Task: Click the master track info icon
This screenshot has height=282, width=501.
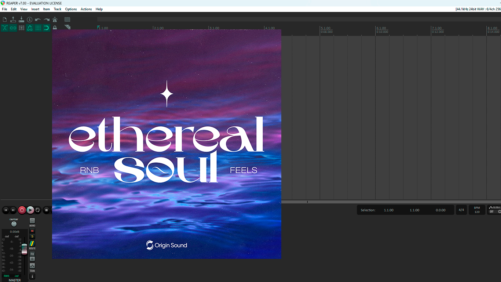Action: 32,276
